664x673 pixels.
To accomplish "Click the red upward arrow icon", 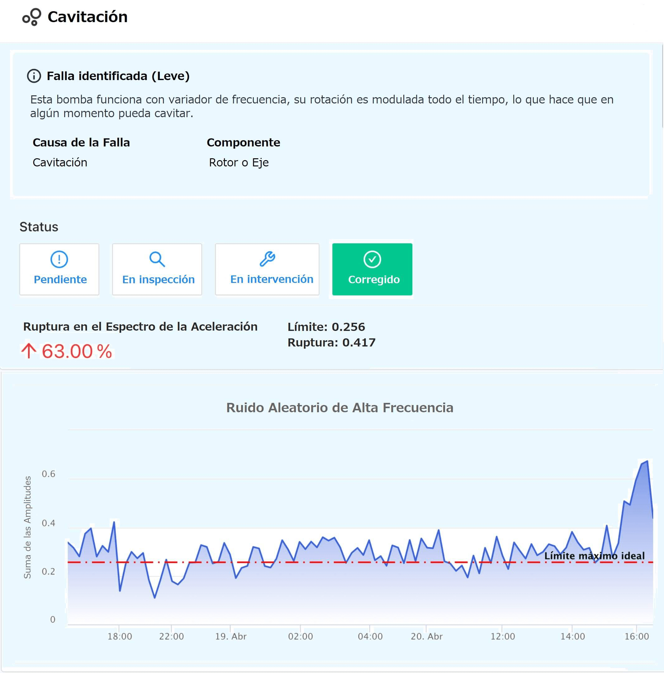I will pos(29,351).
